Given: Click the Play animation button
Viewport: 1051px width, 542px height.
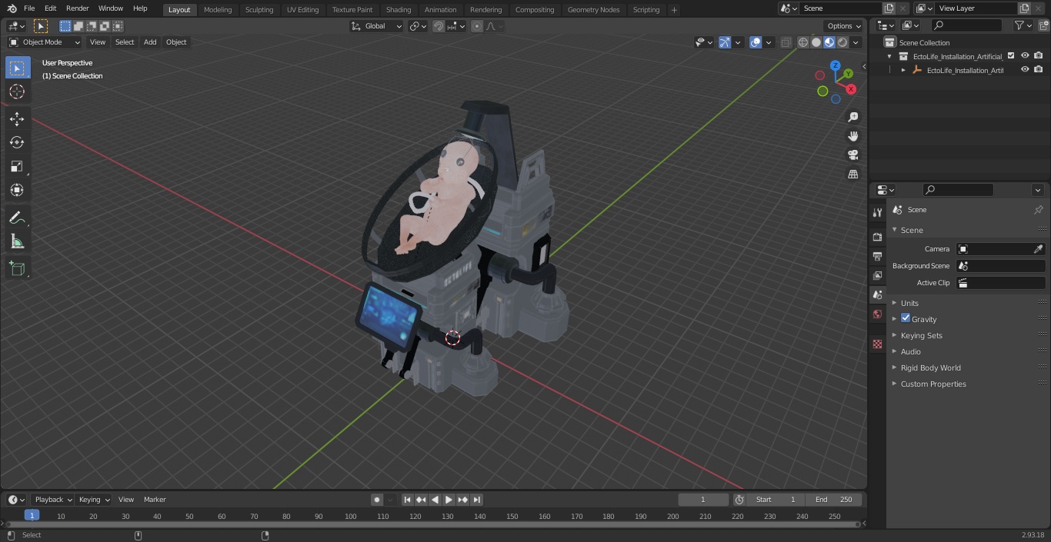Looking at the screenshot, I should point(449,500).
